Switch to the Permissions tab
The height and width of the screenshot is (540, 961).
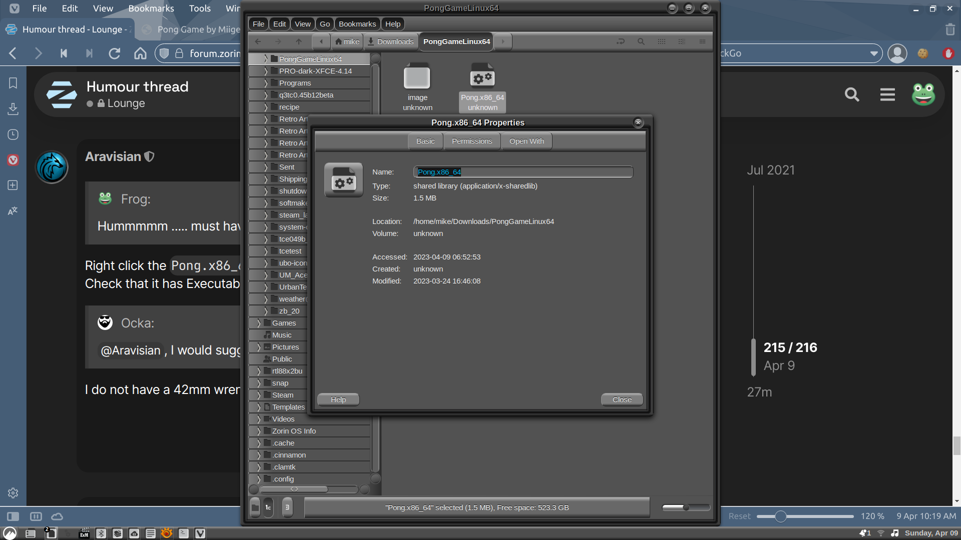472,141
